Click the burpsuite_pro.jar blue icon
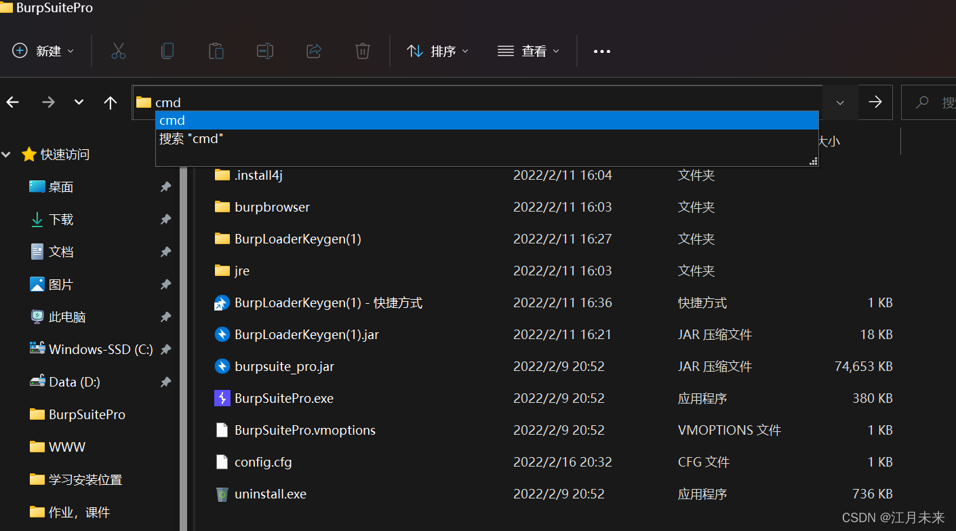Image resolution: width=956 pixels, height=531 pixels. 222,366
